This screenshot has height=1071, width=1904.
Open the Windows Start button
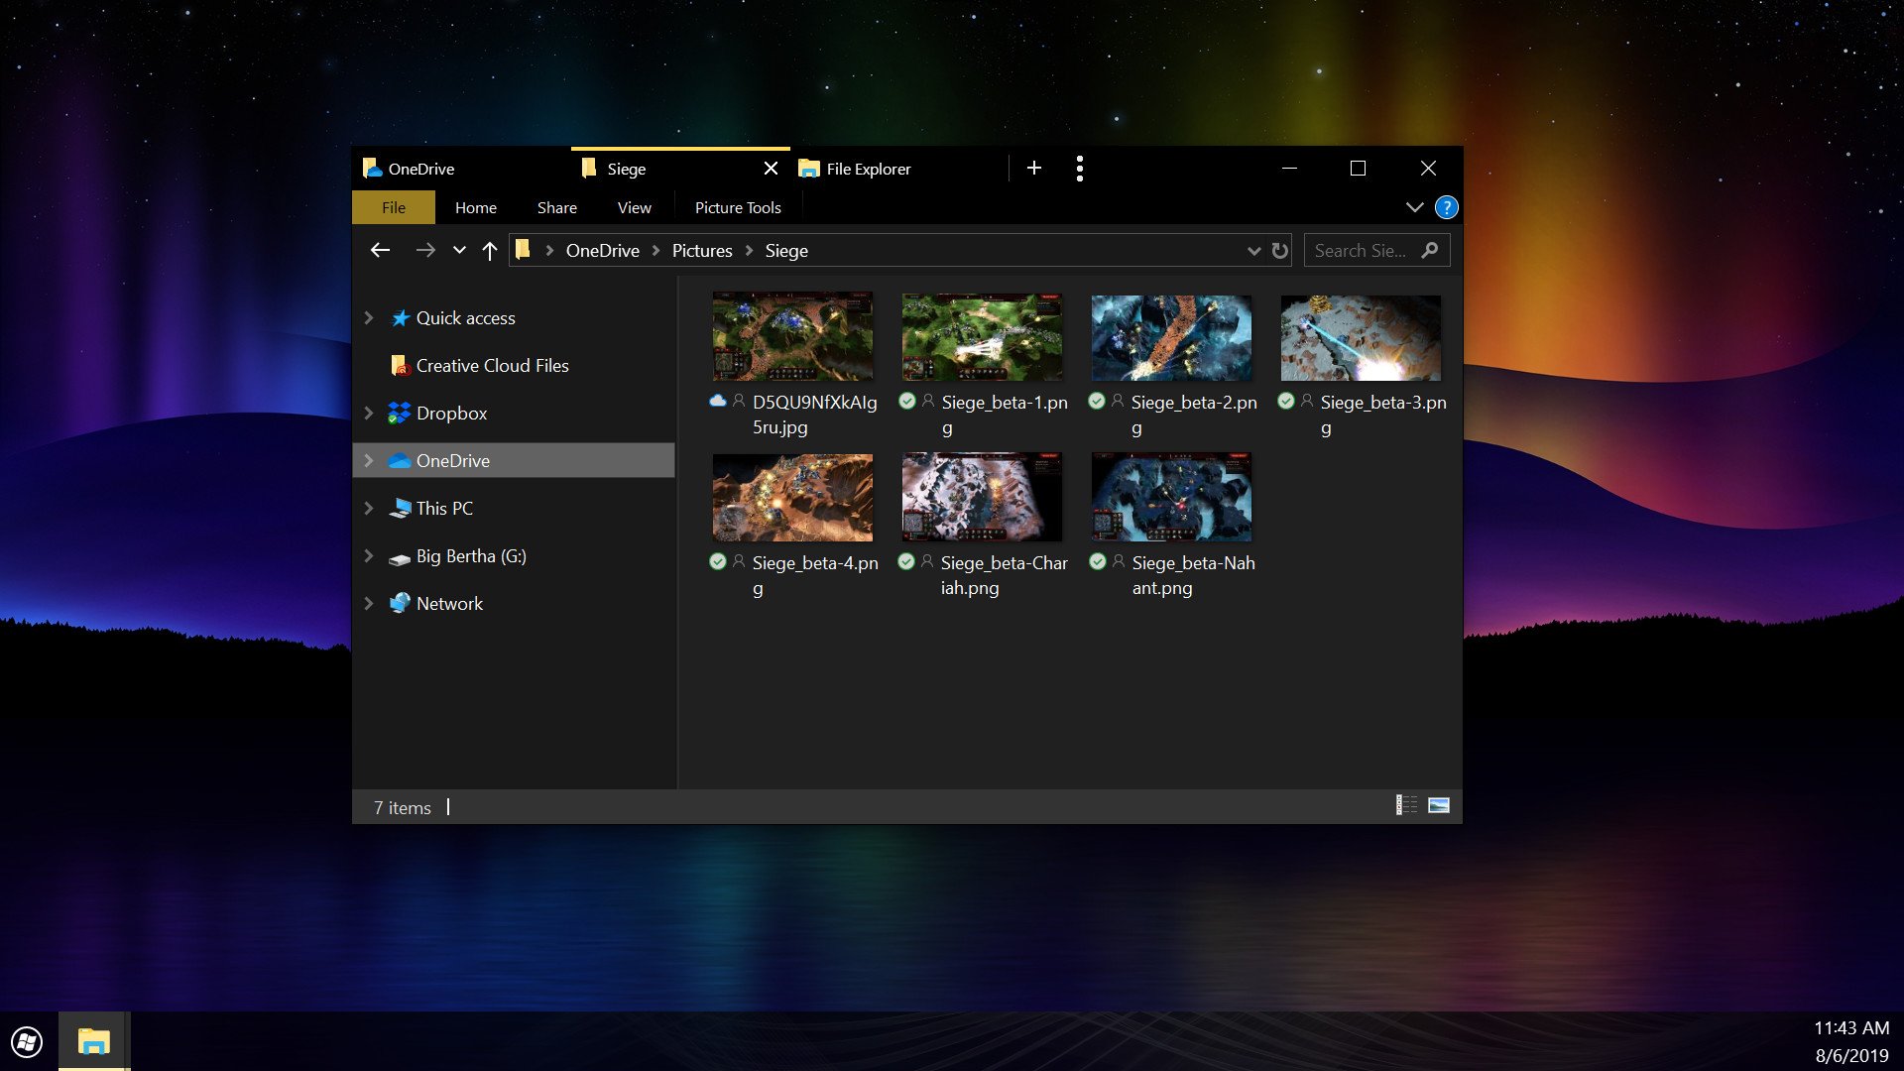(x=27, y=1041)
